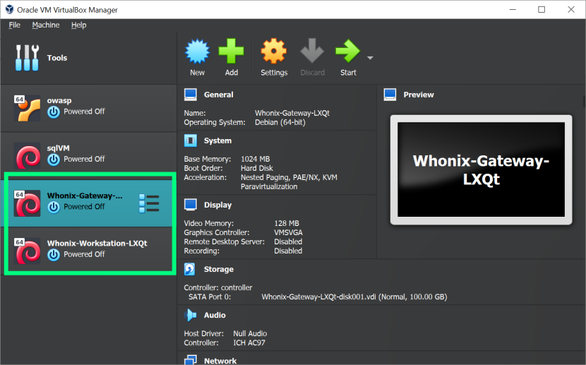Image resolution: width=586 pixels, height=365 pixels.
Task: Click the New virtual machine icon
Action: (197, 51)
